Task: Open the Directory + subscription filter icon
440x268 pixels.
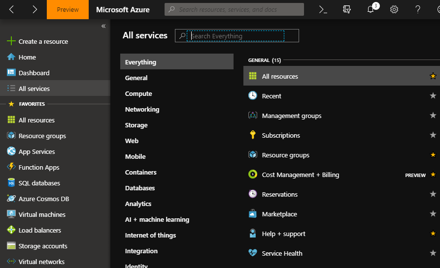Action: pos(347,9)
